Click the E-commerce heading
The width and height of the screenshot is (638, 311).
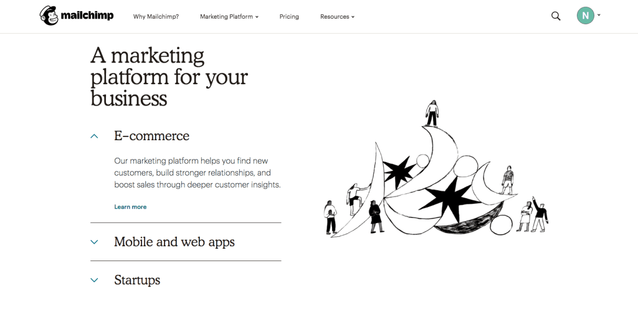(151, 136)
